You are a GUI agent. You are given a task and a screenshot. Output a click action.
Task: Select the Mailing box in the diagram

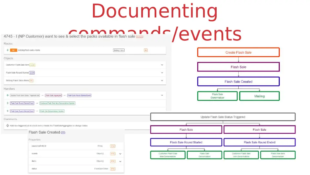click(x=259, y=96)
